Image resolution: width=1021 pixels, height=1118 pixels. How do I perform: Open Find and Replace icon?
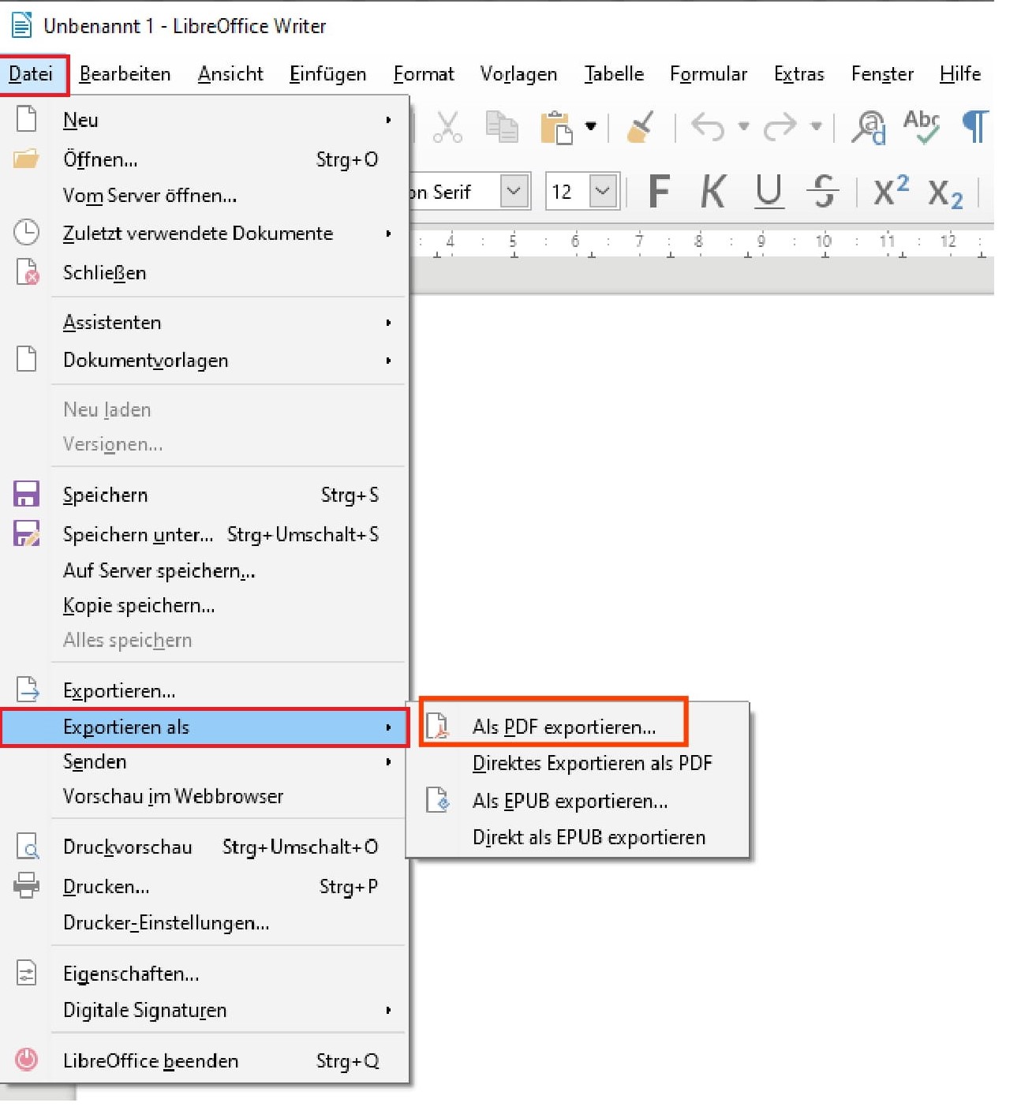point(868,126)
